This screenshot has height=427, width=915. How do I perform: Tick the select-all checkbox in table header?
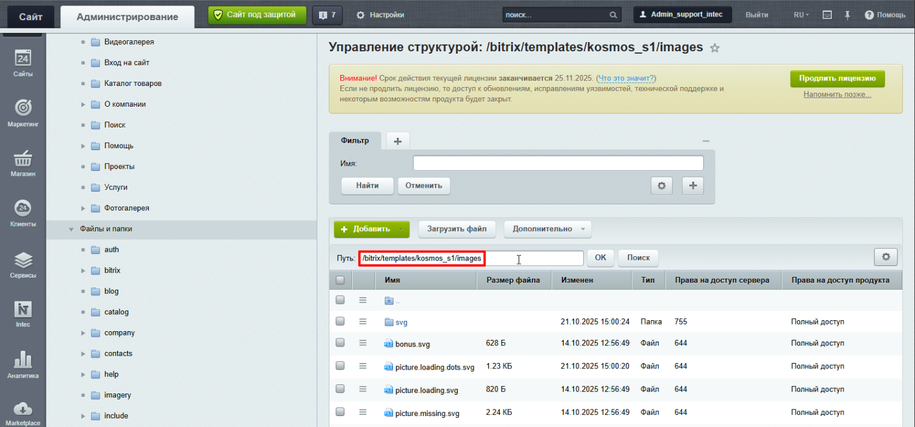[x=340, y=280]
